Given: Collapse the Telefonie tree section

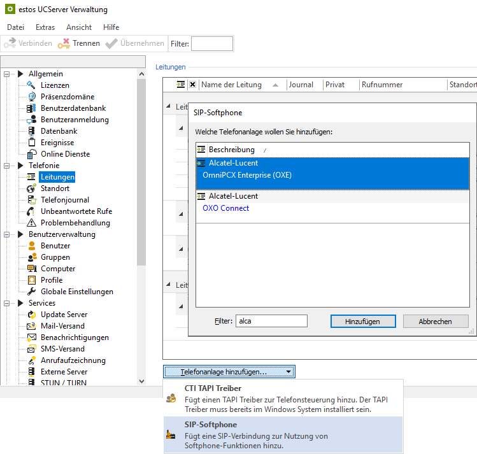Looking at the screenshot, I should (7, 166).
